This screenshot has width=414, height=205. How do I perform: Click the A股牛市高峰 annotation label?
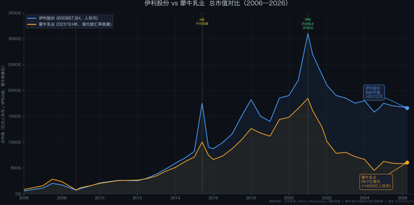tap(202, 22)
